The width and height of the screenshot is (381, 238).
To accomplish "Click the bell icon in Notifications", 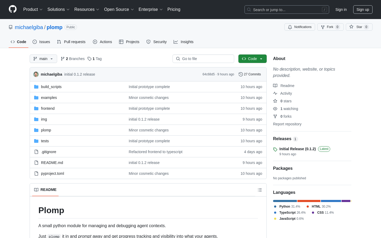I will pyautogui.click(x=290, y=27).
